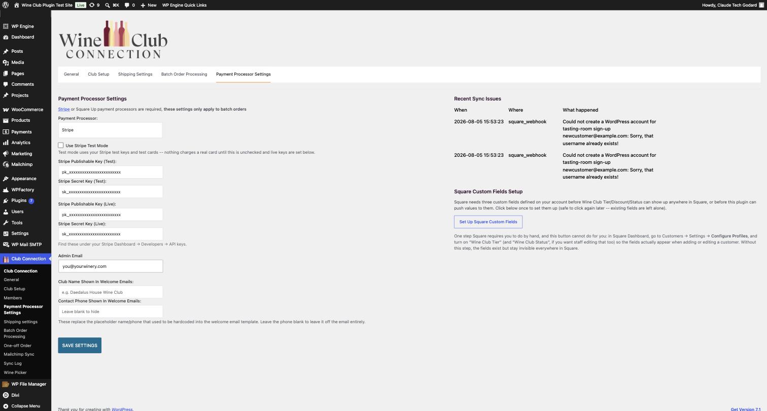
Task: Click the Plugins icon in sidebar
Action: pyautogui.click(x=6, y=200)
